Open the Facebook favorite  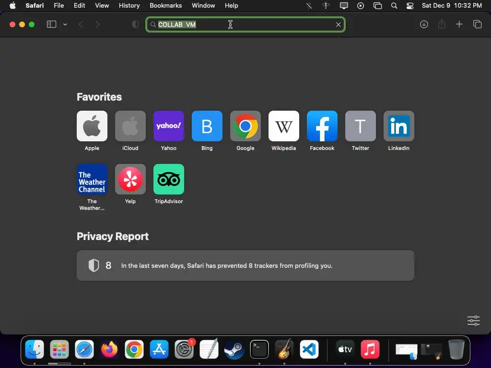coord(322,126)
